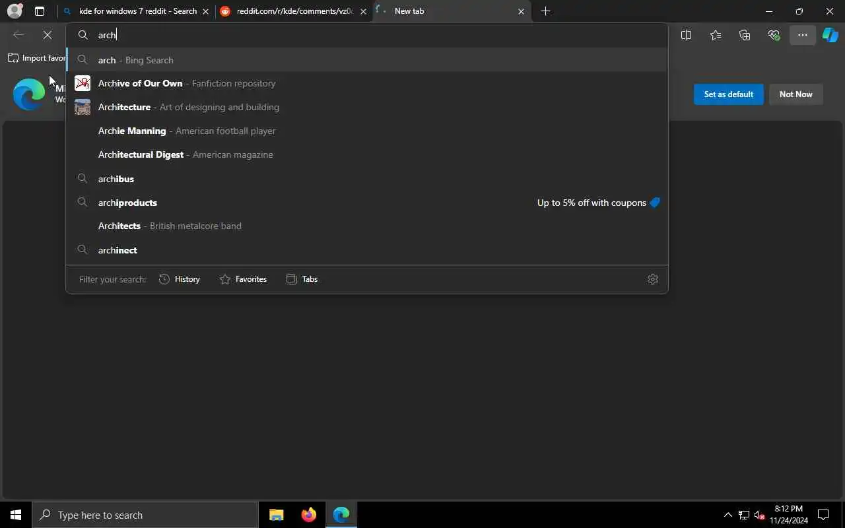Open the network status tray icon
845x528 pixels.
pyautogui.click(x=744, y=515)
